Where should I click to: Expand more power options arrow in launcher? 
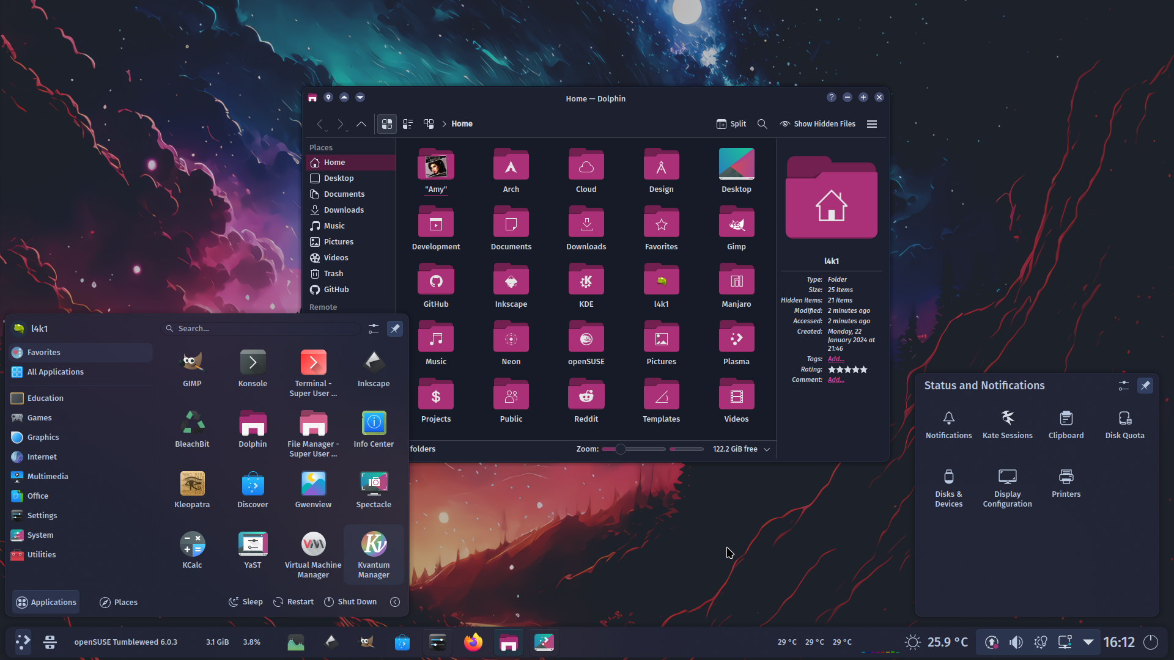[x=395, y=602]
